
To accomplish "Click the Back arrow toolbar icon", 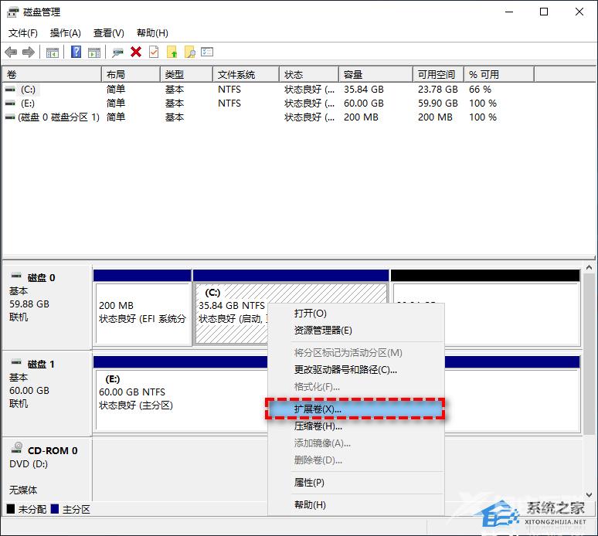I will click(11, 52).
